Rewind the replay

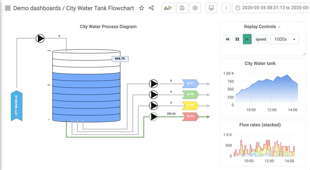point(227,39)
